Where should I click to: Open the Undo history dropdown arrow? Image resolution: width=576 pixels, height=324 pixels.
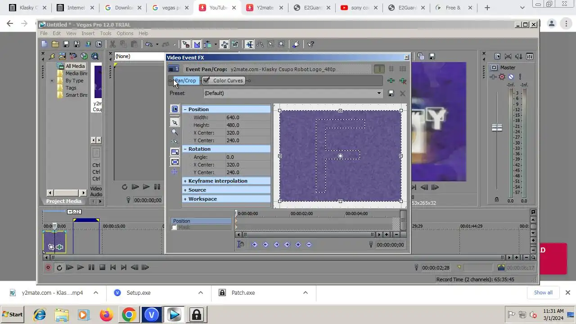tap(157, 44)
